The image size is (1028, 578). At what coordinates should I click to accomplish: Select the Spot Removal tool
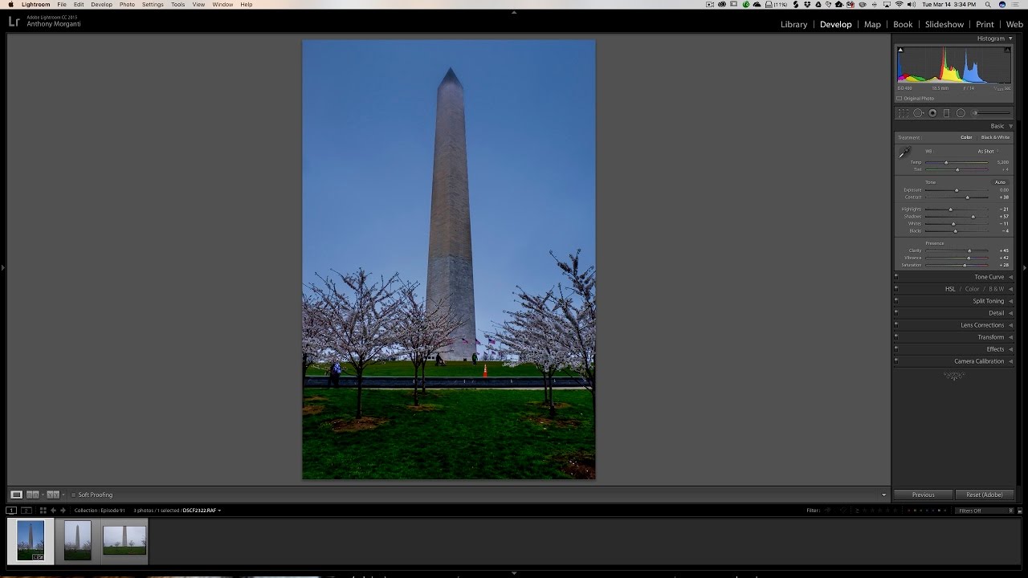coord(918,113)
